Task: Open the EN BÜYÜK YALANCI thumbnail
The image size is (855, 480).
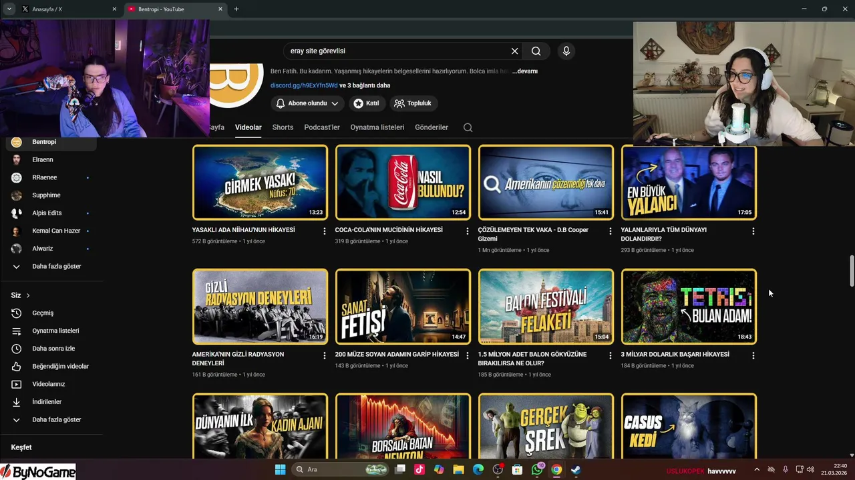Action: pos(689,183)
